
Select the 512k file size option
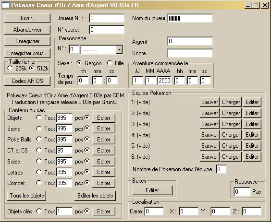[32, 68]
